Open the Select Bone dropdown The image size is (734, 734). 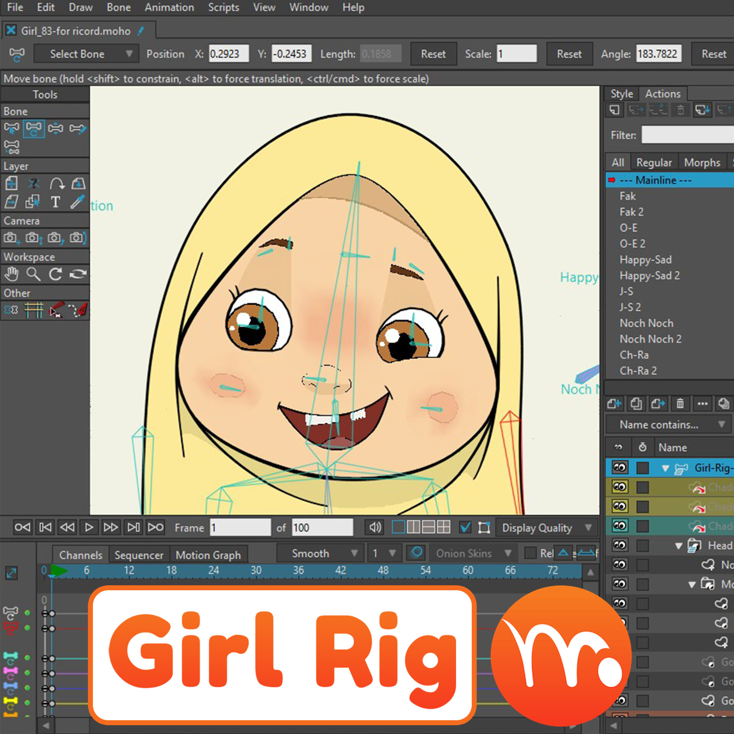tap(86, 54)
